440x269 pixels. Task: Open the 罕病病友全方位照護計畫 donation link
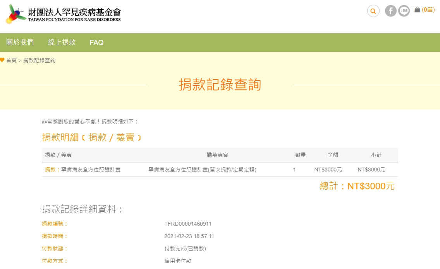pyautogui.click(x=91, y=170)
